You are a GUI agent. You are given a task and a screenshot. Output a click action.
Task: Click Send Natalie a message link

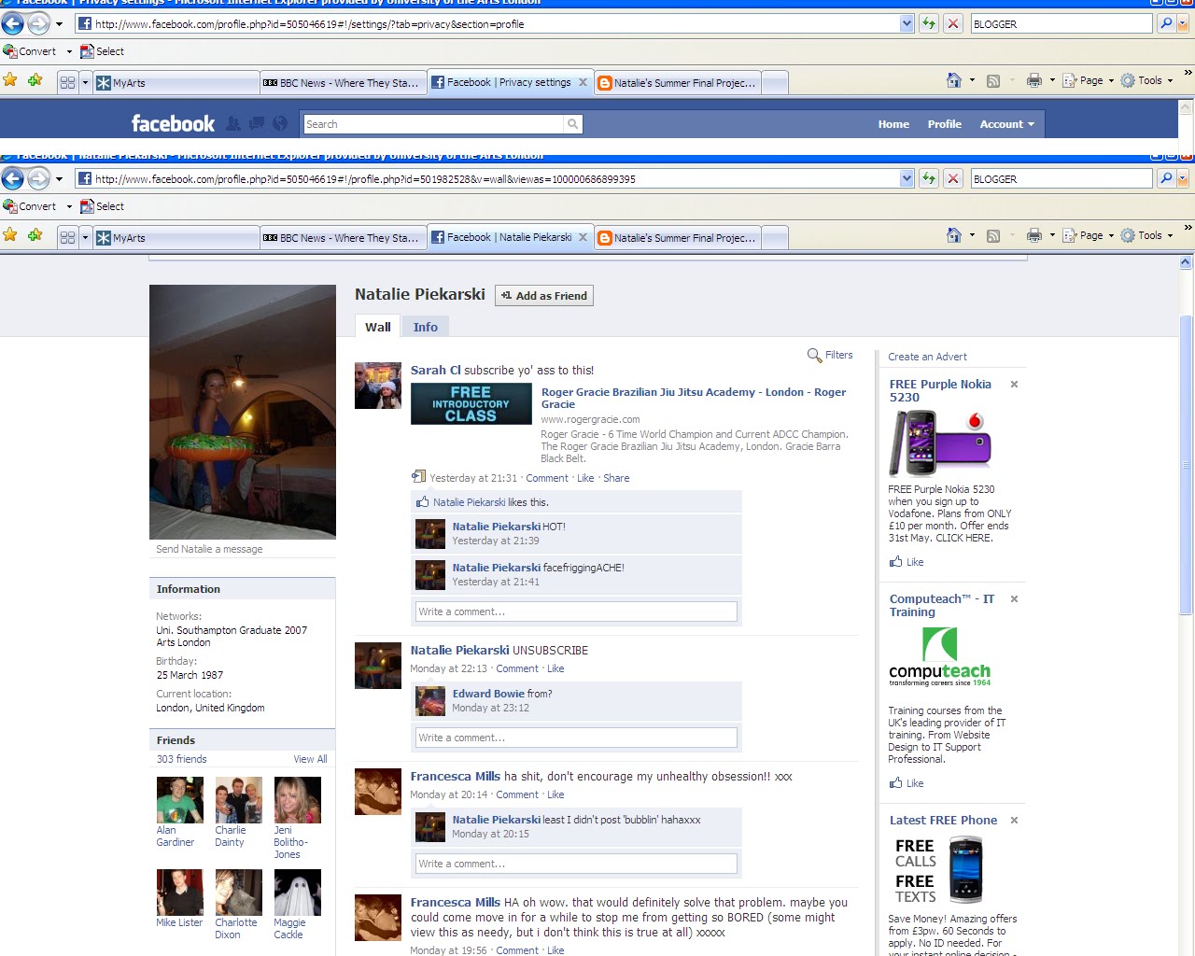click(x=209, y=549)
